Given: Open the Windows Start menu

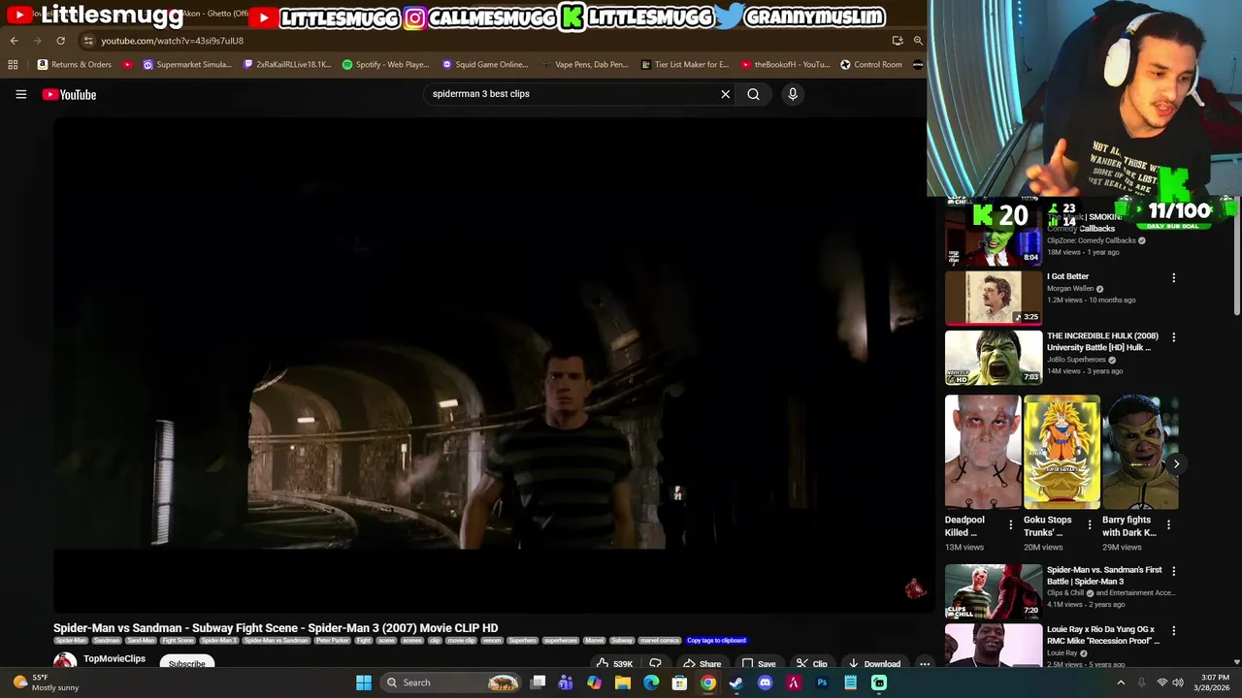Looking at the screenshot, I should point(364,682).
